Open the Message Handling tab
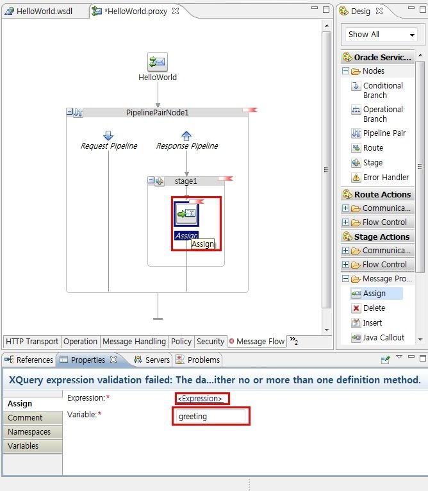 coord(134,341)
